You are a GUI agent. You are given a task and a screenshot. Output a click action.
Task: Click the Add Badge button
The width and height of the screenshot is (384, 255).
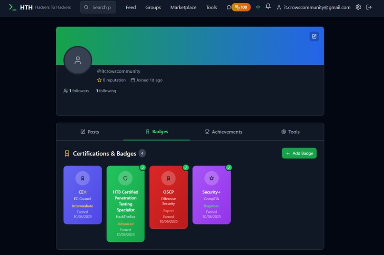point(299,153)
